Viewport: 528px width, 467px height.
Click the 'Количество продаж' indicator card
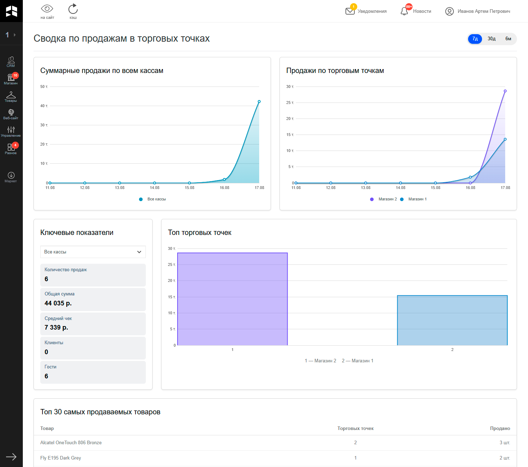pos(93,275)
